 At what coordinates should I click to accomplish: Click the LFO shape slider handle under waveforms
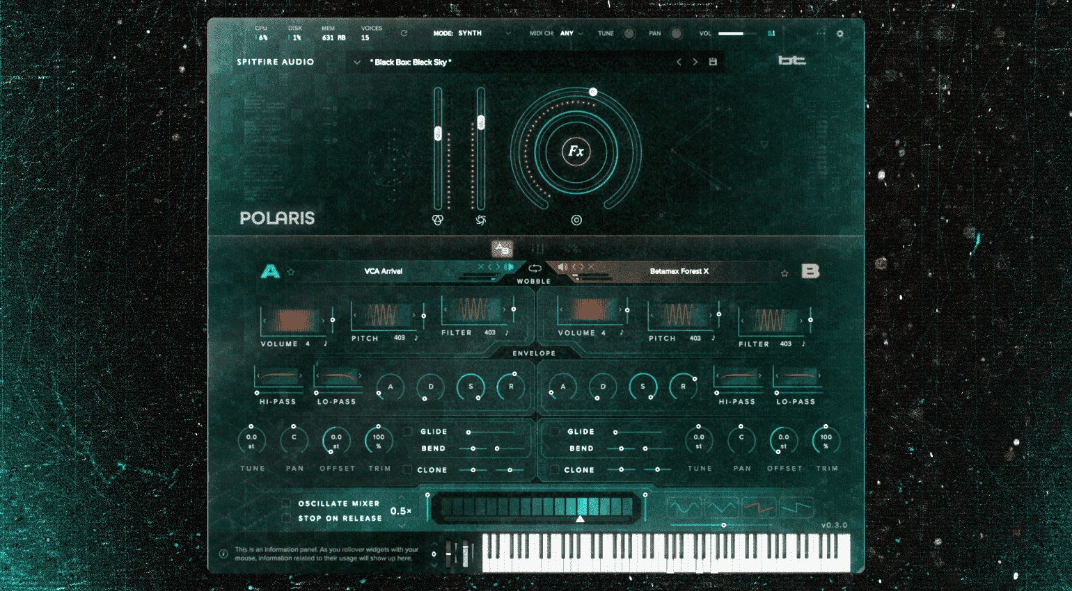[x=724, y=525]
